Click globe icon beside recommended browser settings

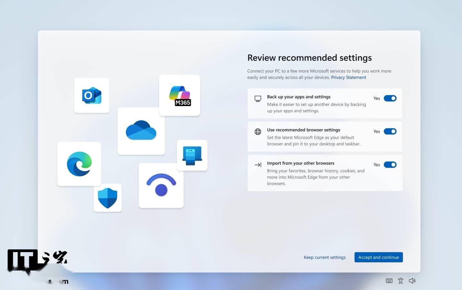(258, 132)
